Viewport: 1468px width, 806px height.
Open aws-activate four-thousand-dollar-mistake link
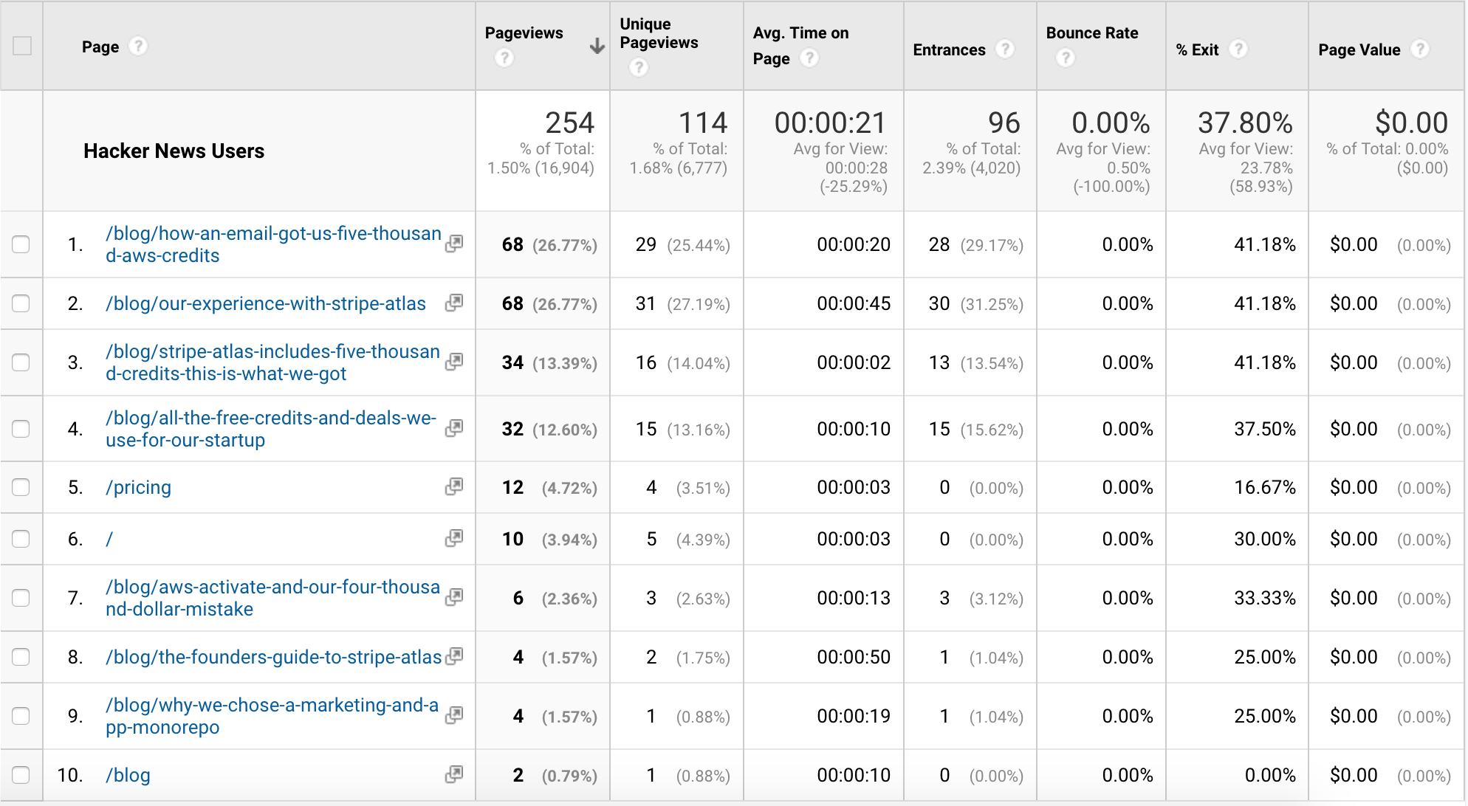(272, 598)
